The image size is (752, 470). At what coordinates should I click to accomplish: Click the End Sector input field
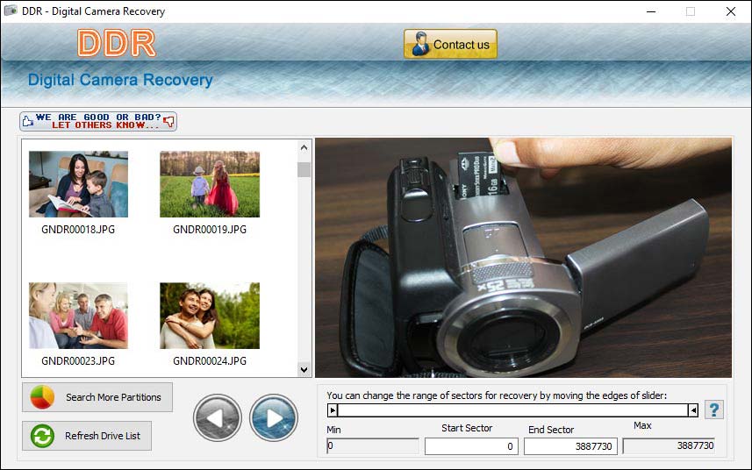click(x=570, y=446)
